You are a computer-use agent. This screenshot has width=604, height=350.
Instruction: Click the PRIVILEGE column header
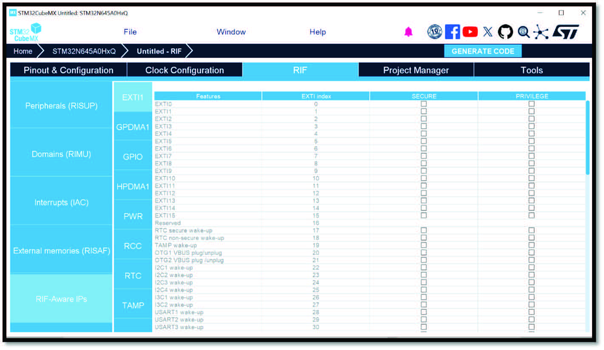[532, 96]
